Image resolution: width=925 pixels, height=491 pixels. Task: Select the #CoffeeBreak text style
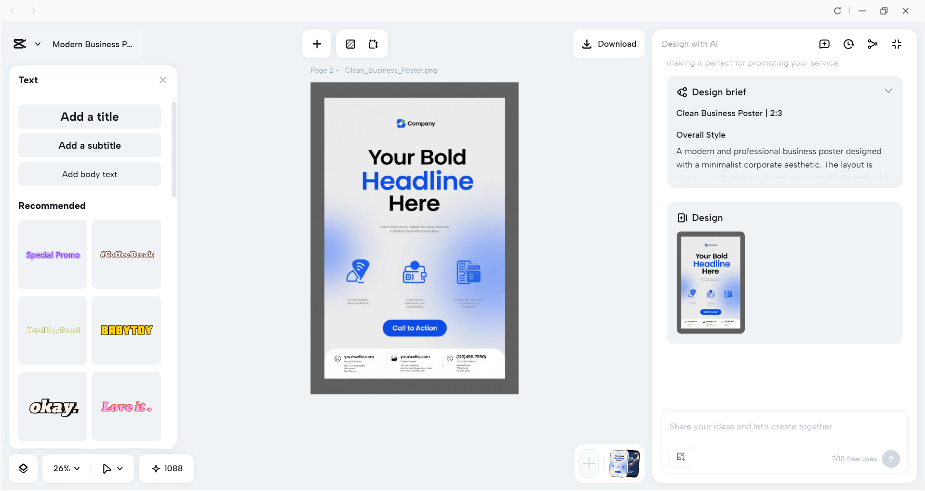tap(127, 255)
